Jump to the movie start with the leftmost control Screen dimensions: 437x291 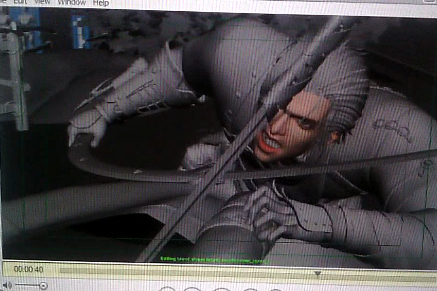[x=167, y=289]
